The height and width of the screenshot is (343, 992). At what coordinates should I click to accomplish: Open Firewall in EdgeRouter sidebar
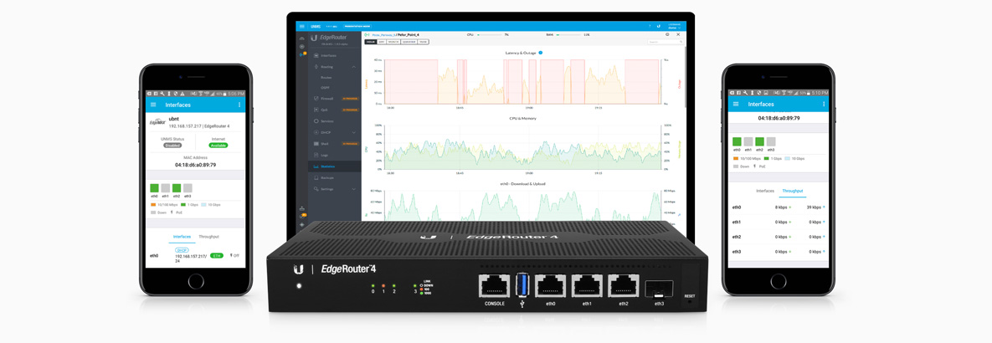click(x=335, y=99)
